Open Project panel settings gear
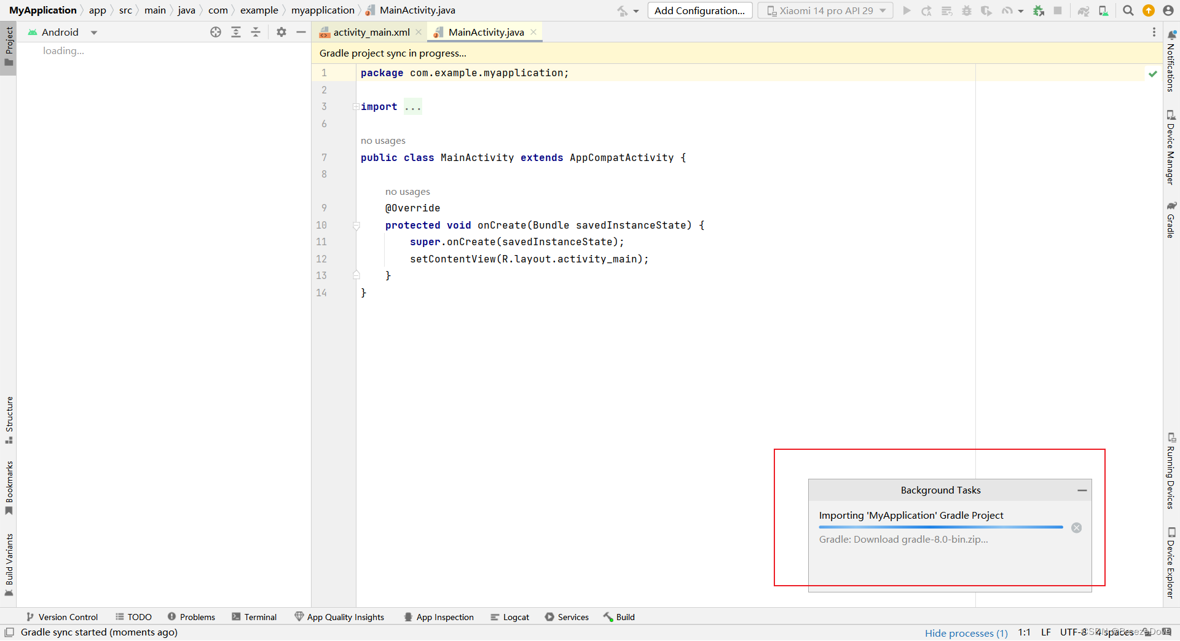1180x641 pixels. click(x=281, y=32)
